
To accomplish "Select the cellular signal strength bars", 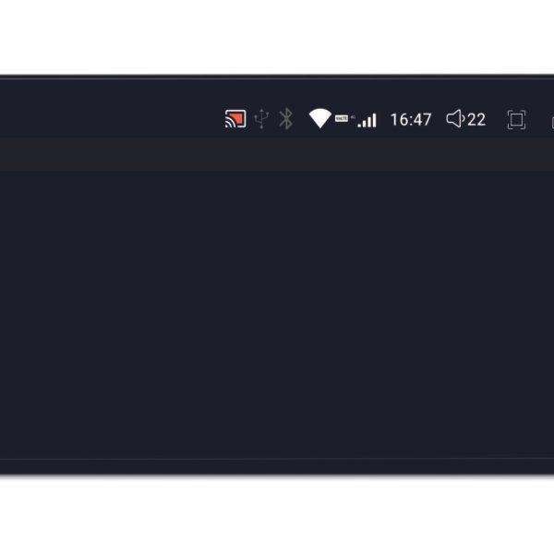I will click(x=367, y=120).
